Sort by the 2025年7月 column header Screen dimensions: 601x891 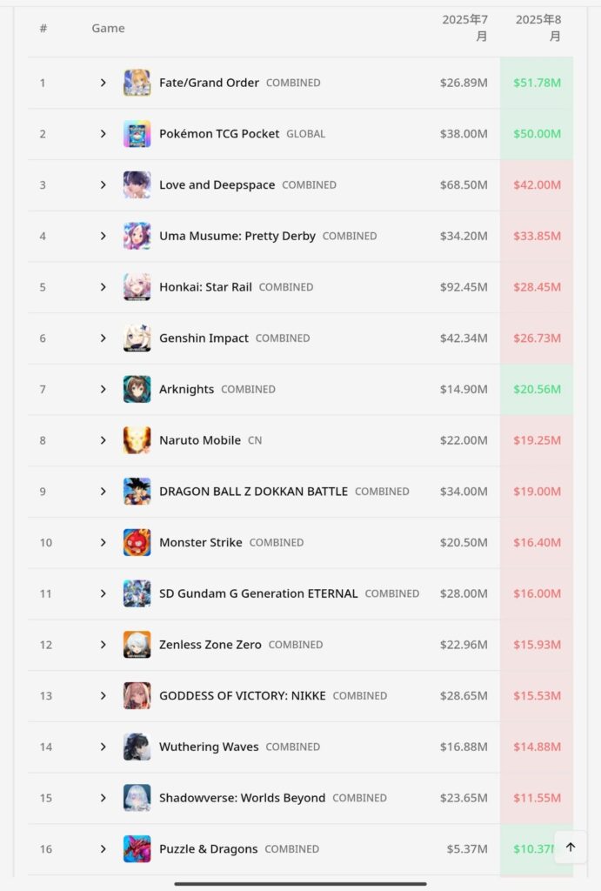(464, 28)
